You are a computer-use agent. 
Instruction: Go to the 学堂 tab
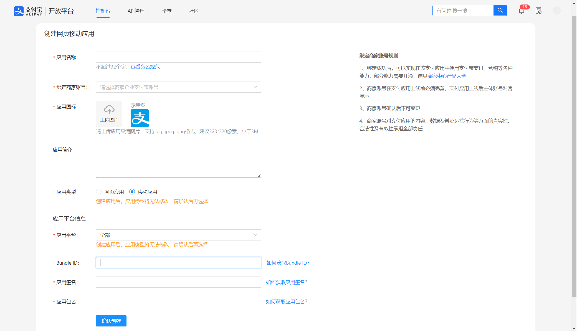tap(167, 11)
